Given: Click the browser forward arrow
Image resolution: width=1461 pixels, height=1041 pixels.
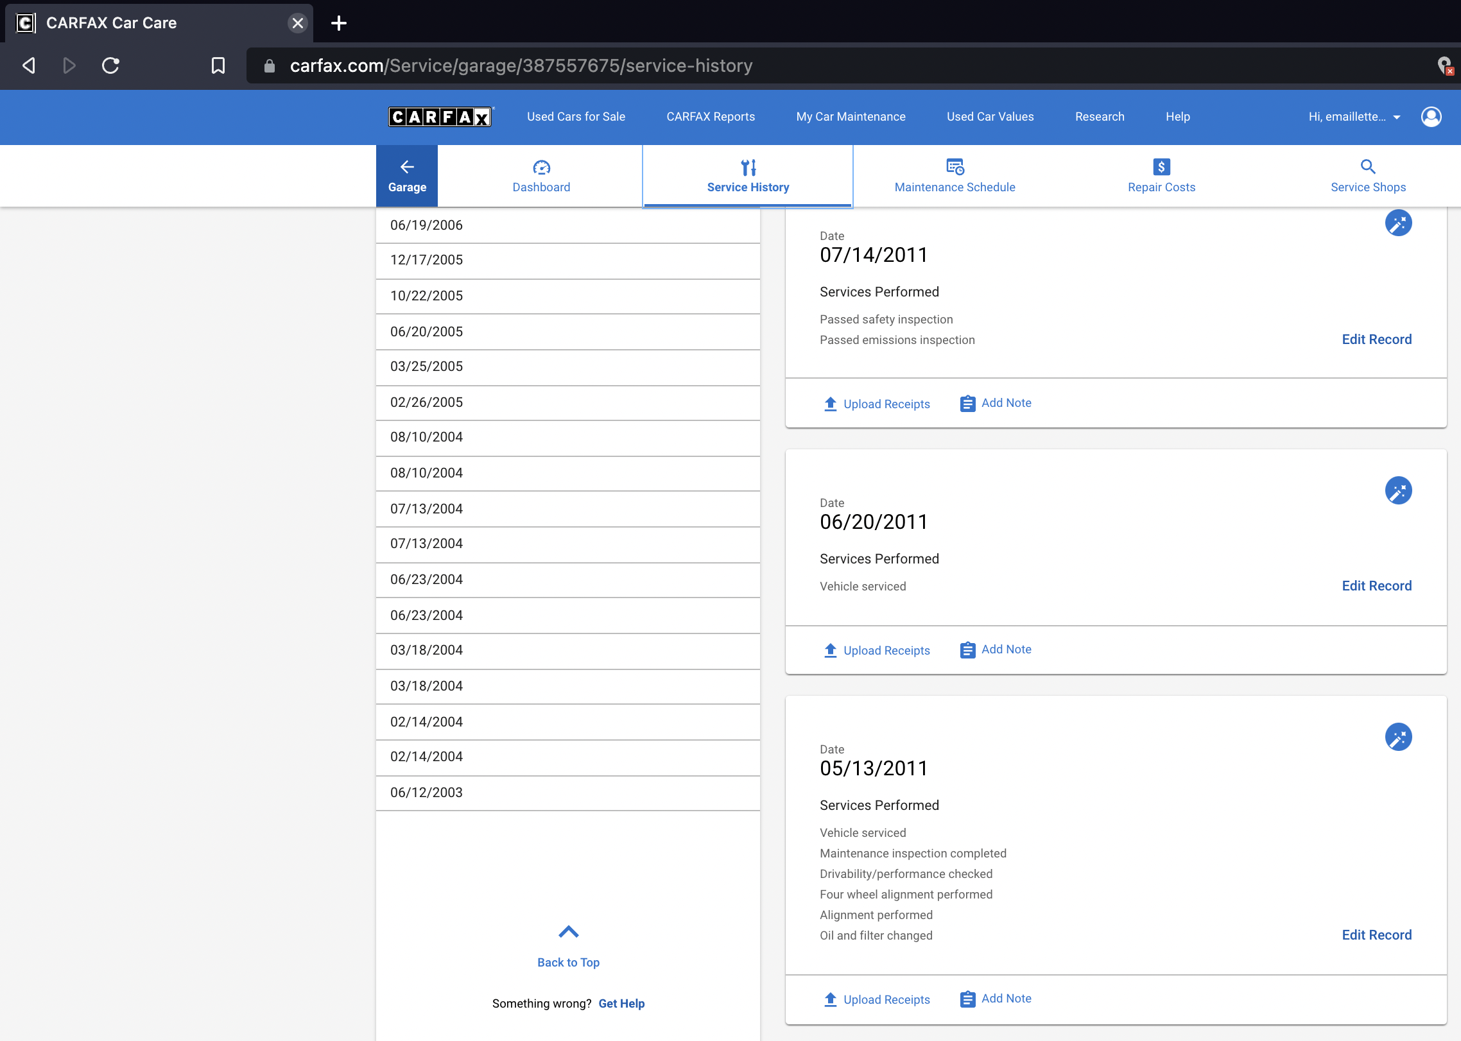Looking at the screenshot, I should click(x=69, y=65).
